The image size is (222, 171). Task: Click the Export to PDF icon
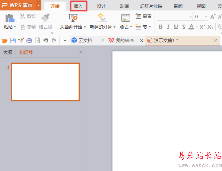[21, 41]
